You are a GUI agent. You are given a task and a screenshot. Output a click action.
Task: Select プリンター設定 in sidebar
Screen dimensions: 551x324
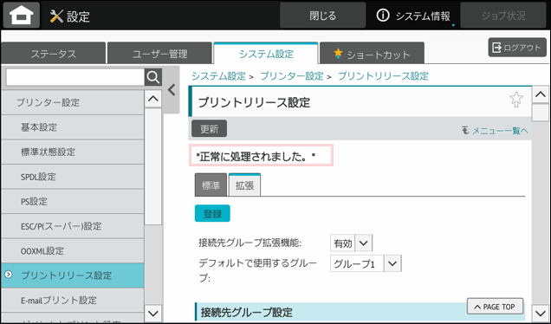[x=73, y=102]
